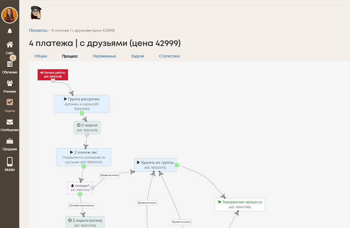Switch to the Переменные tab
The width and height of the screenshot is (350, 228).
pos(104,56)
